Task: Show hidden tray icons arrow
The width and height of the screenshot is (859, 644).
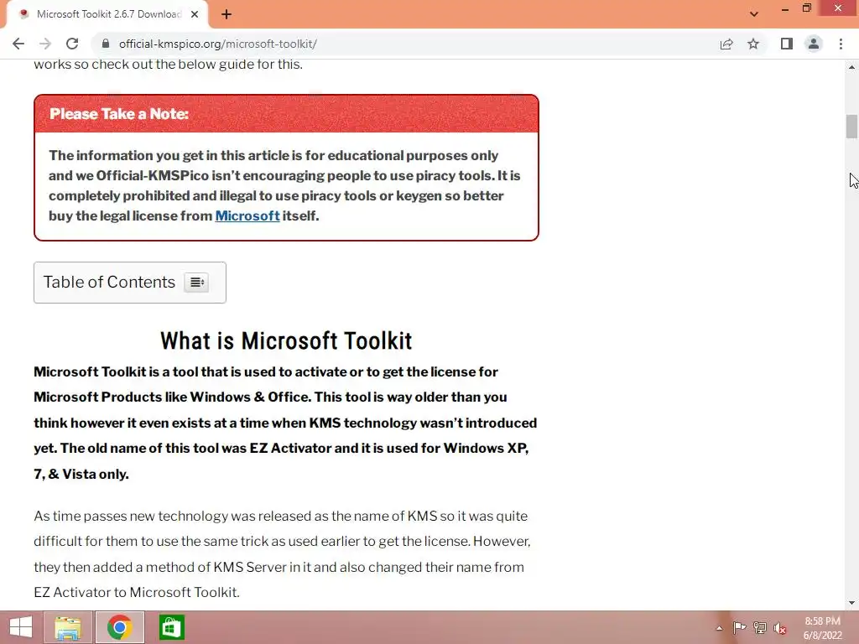Action: 719,628
